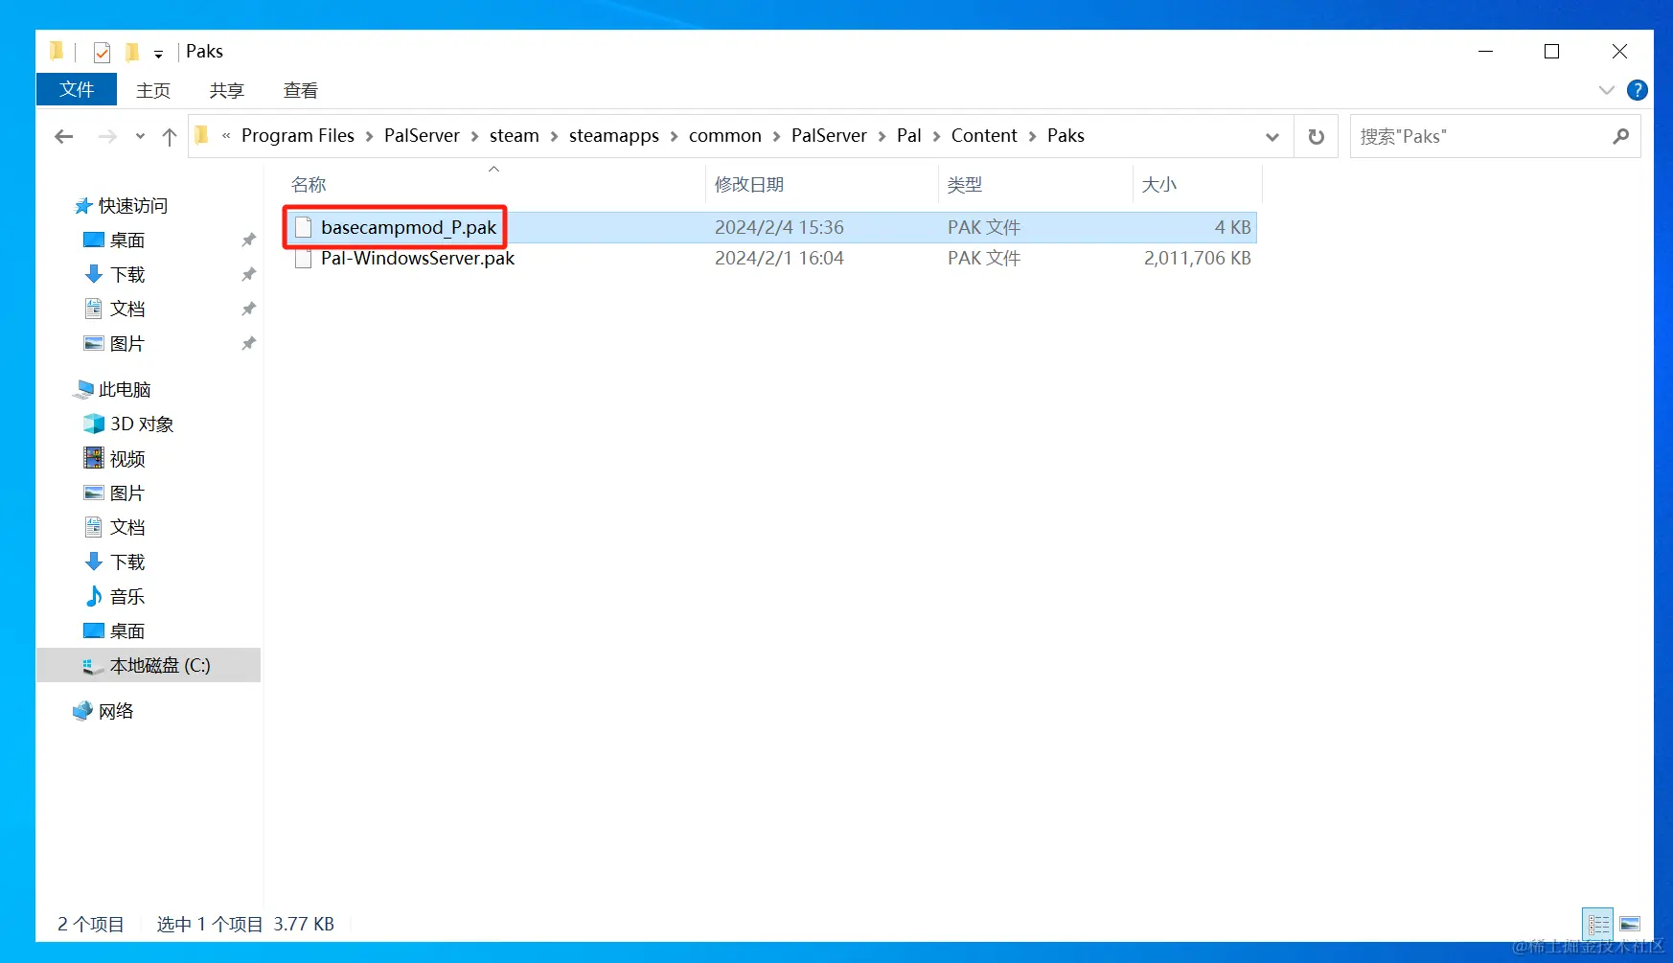
Task: Open 网络 in navigation pane
Action: (x=116, y=711)
